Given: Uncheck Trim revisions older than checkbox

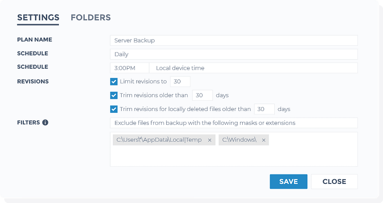Looking at the screenshot, I should pyautogui.click(x=114, y=96).
